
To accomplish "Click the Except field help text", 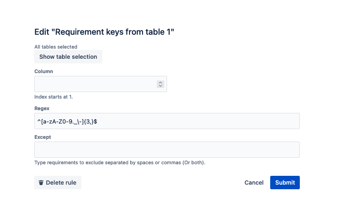I will tap(120, 163).
